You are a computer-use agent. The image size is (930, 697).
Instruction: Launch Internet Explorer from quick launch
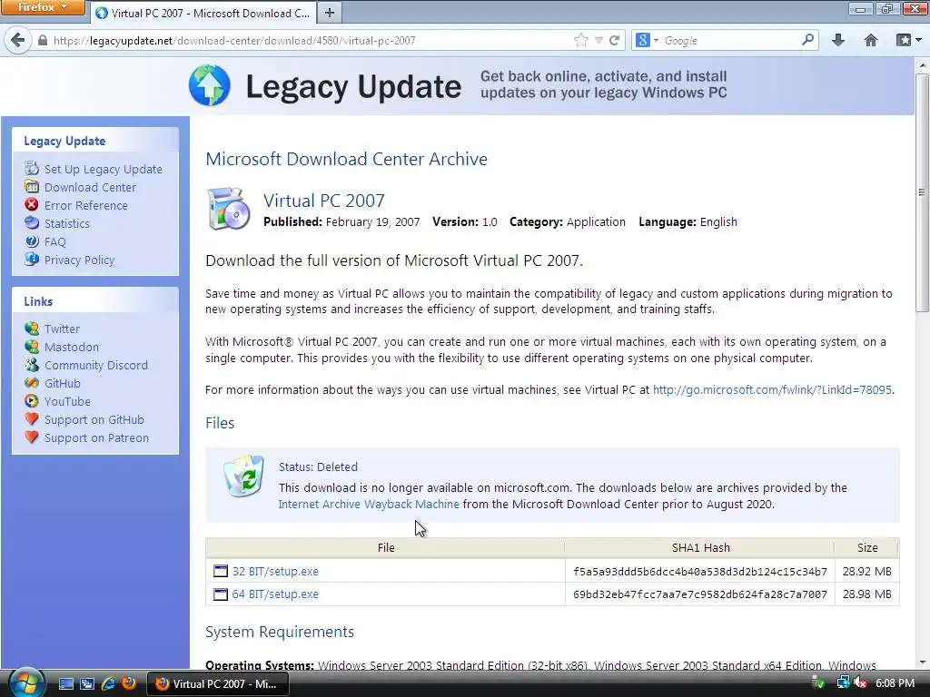108,683
